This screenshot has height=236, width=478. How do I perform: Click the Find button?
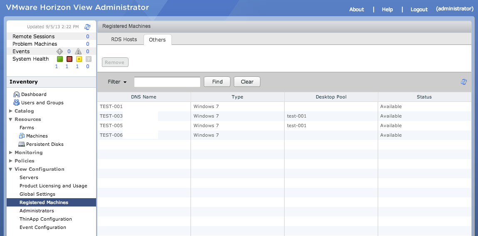click(217, 81)
